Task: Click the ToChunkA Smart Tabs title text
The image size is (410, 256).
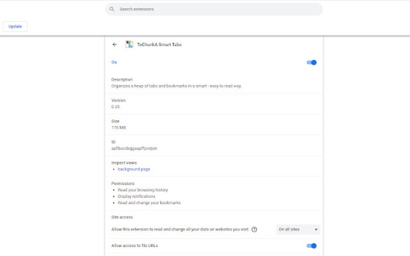Action: click(159, 45)
